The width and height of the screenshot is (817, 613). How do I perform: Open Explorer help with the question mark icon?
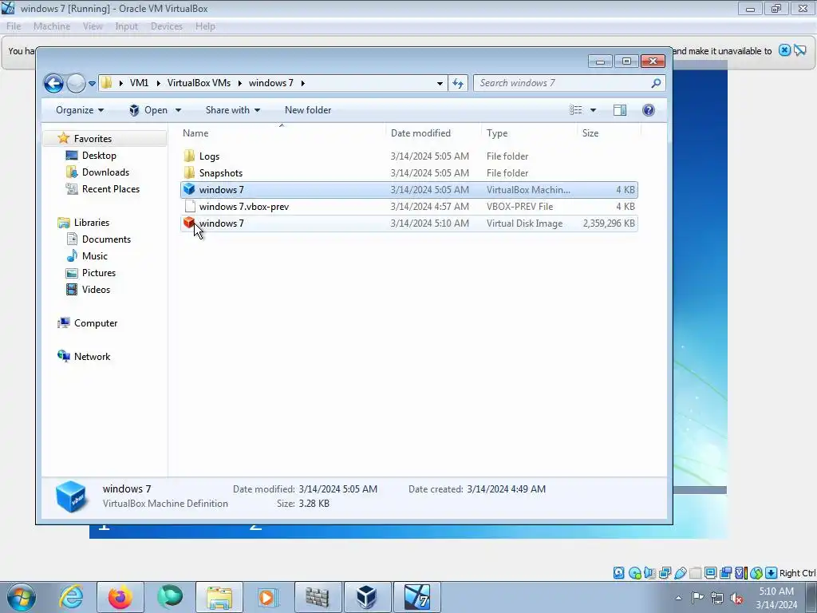tap(648, 110)
